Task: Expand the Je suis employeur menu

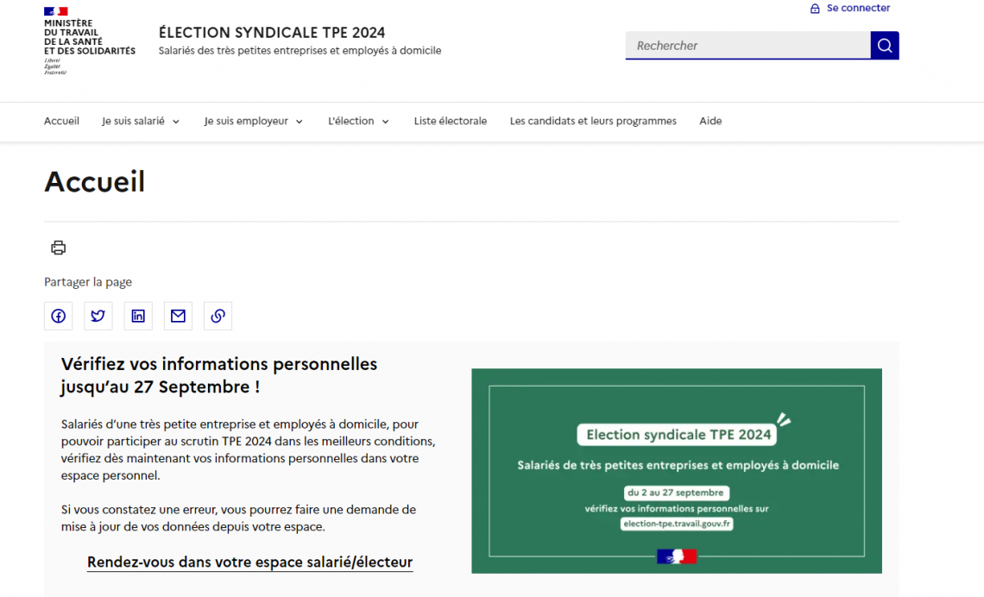Action: pyautogui.click(x=254, y=122)
